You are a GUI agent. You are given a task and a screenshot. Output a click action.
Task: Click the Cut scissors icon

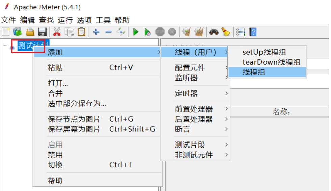tap(57, 32)
